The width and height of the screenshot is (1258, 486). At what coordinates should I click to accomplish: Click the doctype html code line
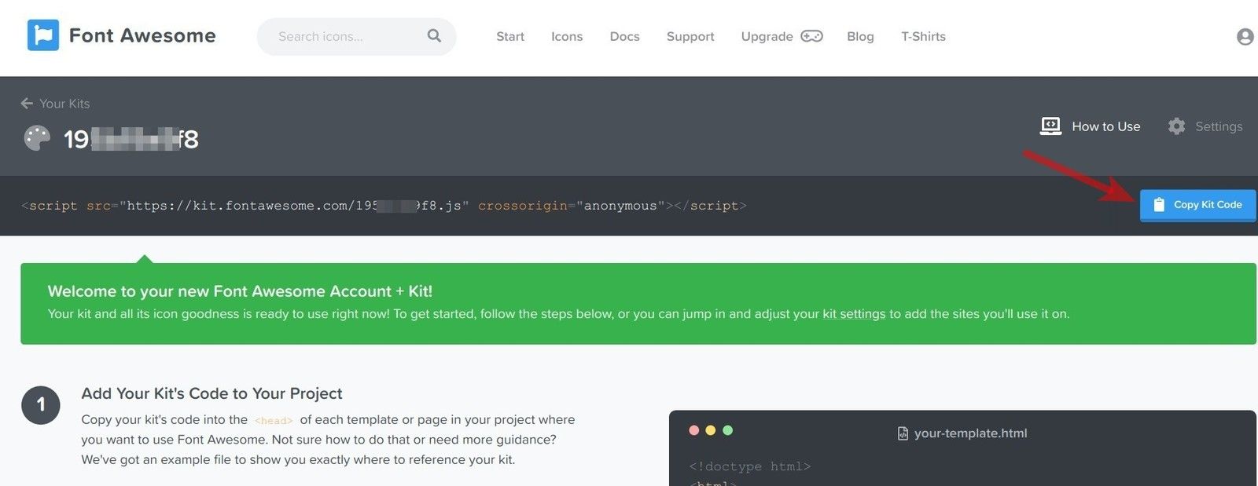click(749, 466)
